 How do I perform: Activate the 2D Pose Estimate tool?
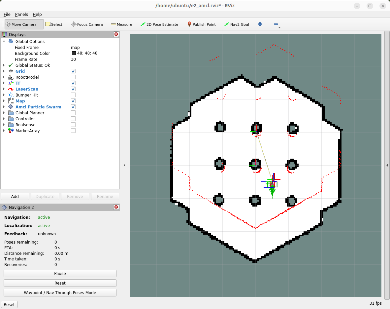(x=159, y=24)
